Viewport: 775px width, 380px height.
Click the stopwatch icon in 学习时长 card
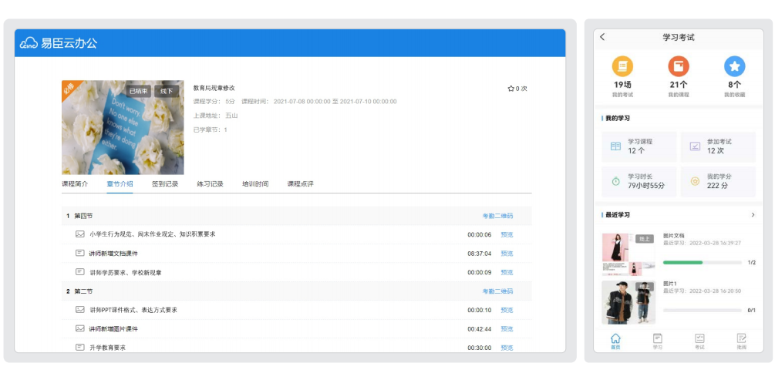coord(615,181)
